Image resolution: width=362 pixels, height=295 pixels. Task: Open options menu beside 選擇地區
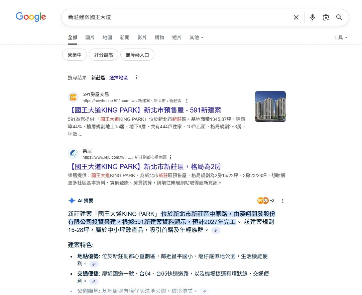click(136, 77)
